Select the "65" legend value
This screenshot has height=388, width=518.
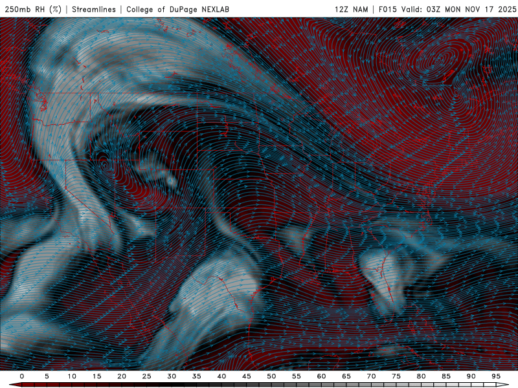(346, 376)
